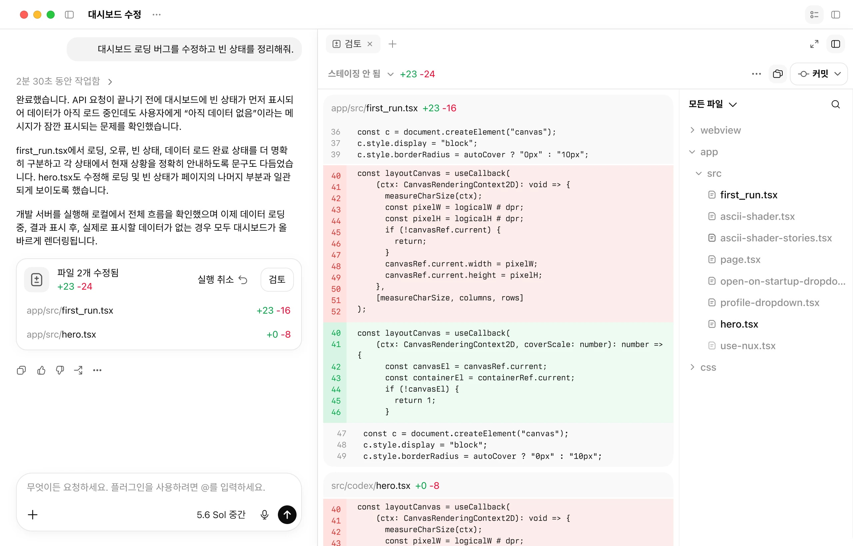
Task: Click the task list icon in top right
Action: 814,15
